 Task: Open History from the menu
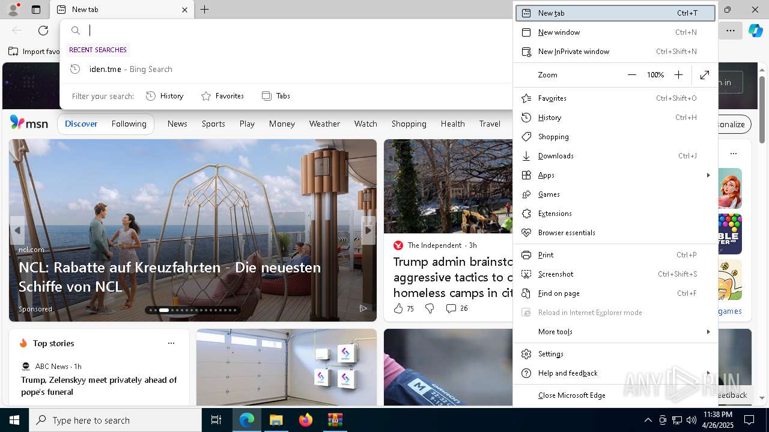point(616,118)
